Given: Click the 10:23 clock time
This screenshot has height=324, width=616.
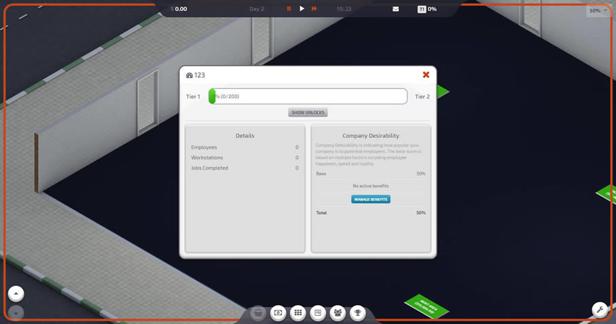Looking at the screenshot, I should pos(344,9).
